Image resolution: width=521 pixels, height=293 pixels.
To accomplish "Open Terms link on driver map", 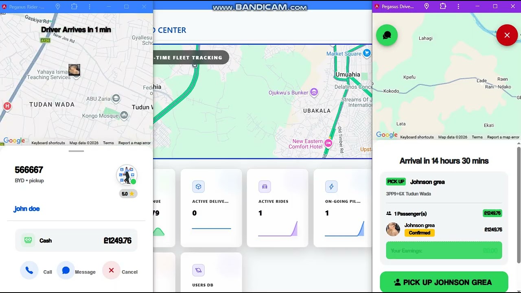I will tap(477, 137).
